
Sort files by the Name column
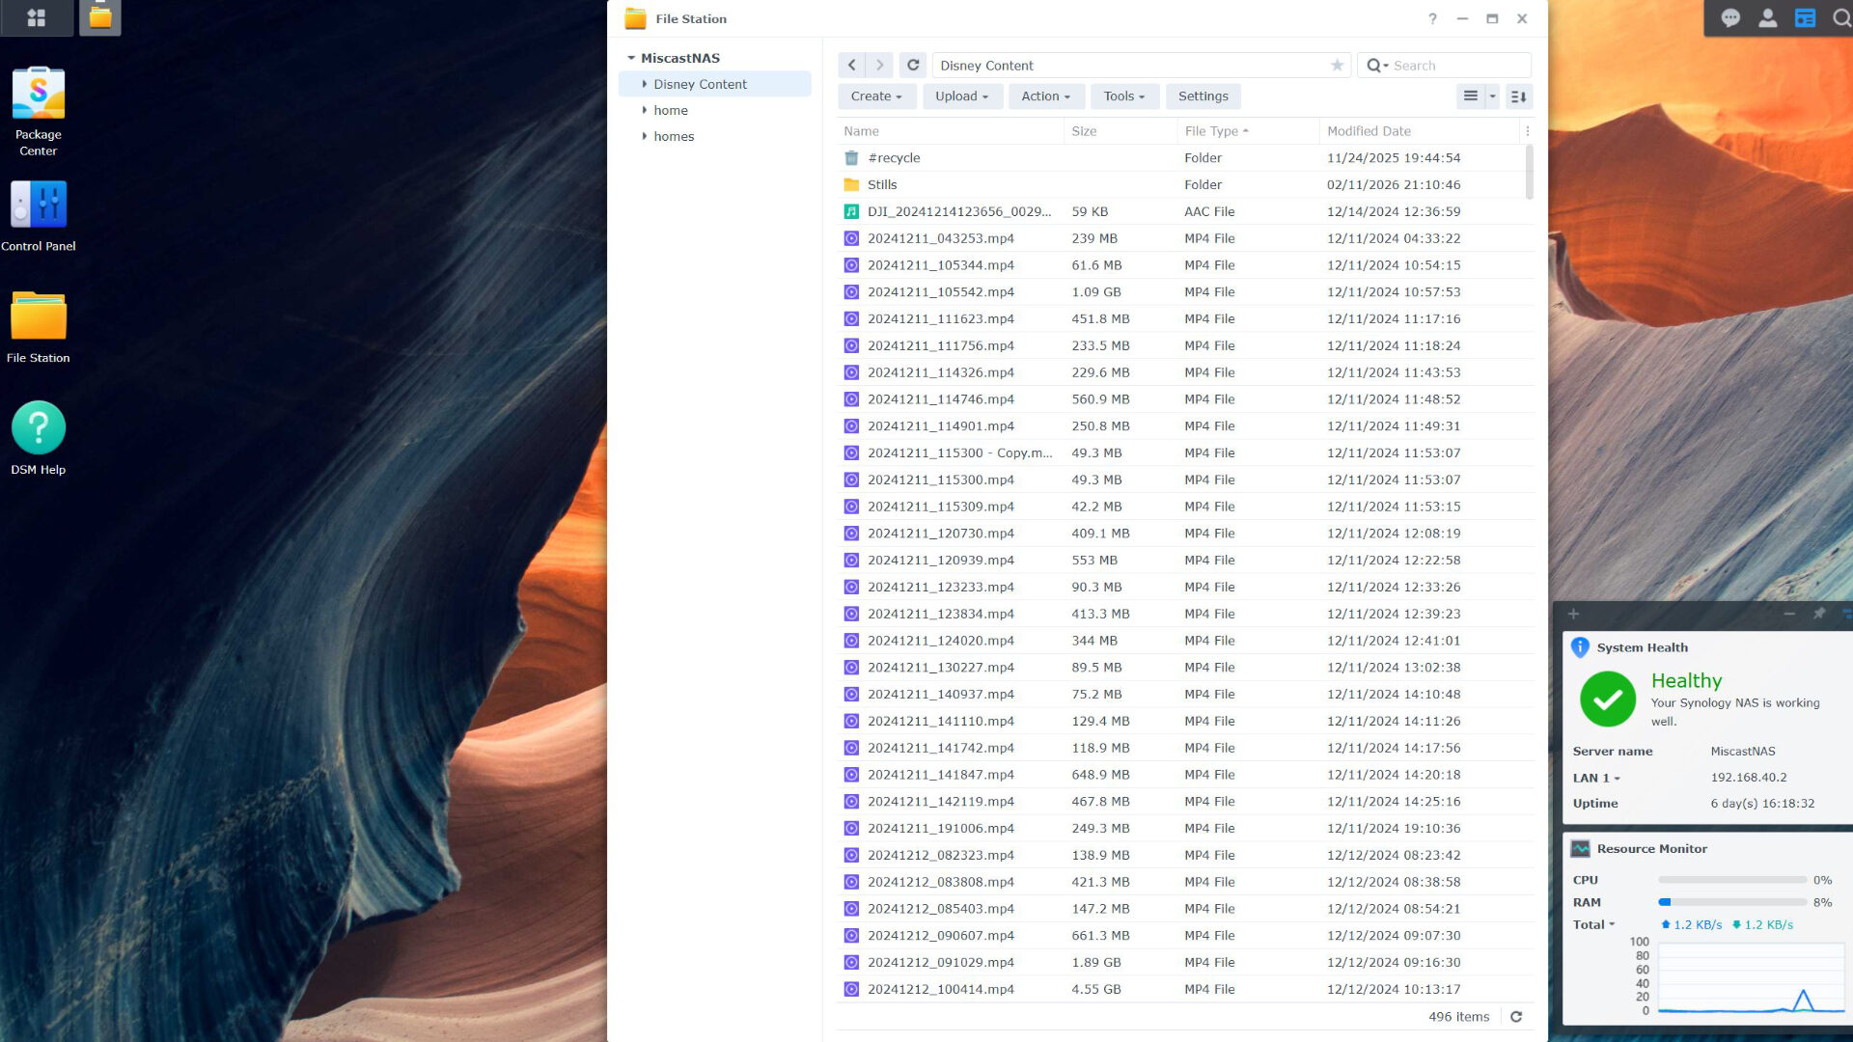[950, 131]
